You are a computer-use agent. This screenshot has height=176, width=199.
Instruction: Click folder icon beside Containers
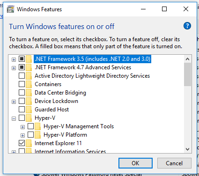coord(29,84)
